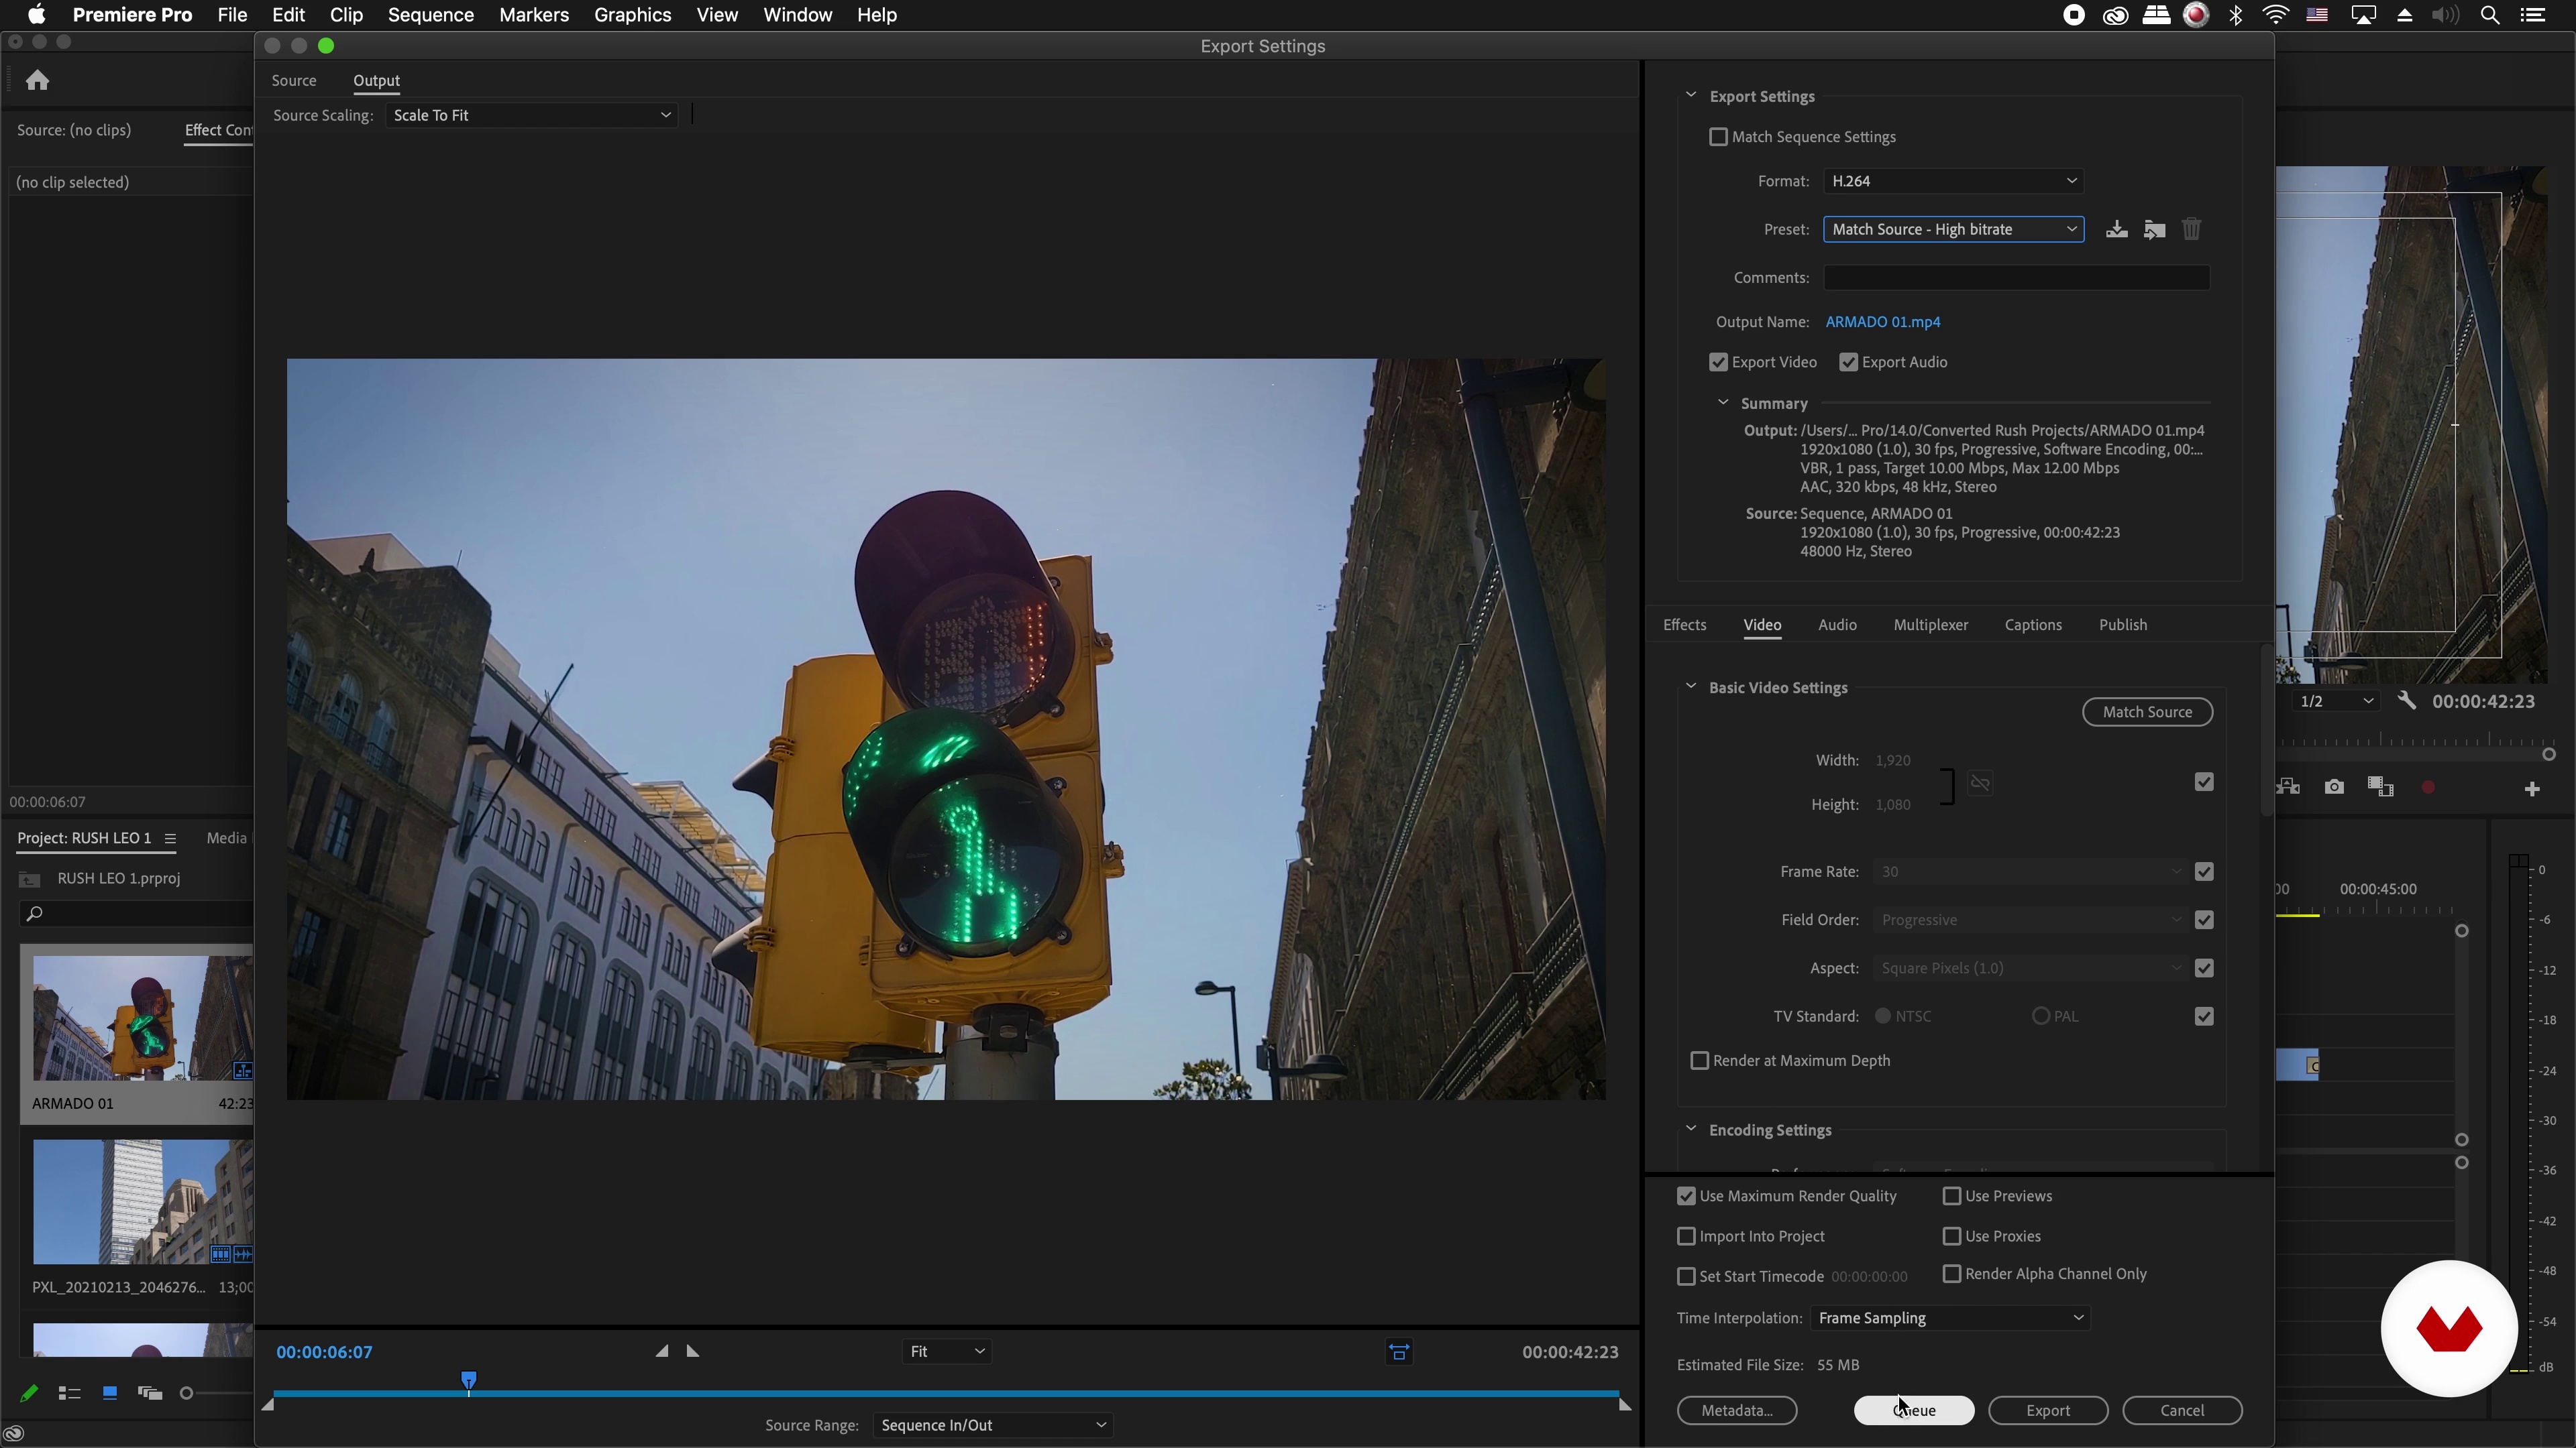Enable Render at Maximum Depth

(x=1699, y=1061)
